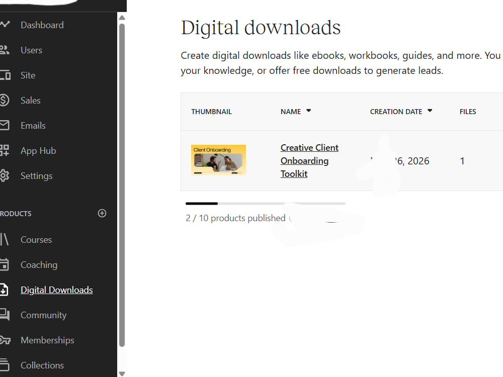The height and width of the screenshot is (377, 503).
Task: Select the Digital Downloads sidebar link
Action: pyautogui.click(x=57, y=290)
